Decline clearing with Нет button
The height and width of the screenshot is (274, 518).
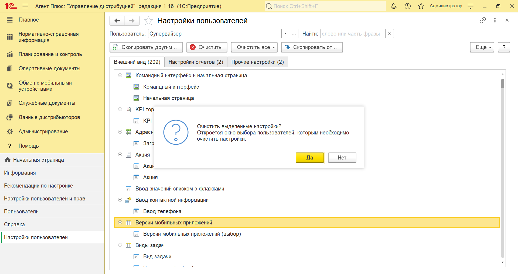pyautogui.click(x=342, y=158)
